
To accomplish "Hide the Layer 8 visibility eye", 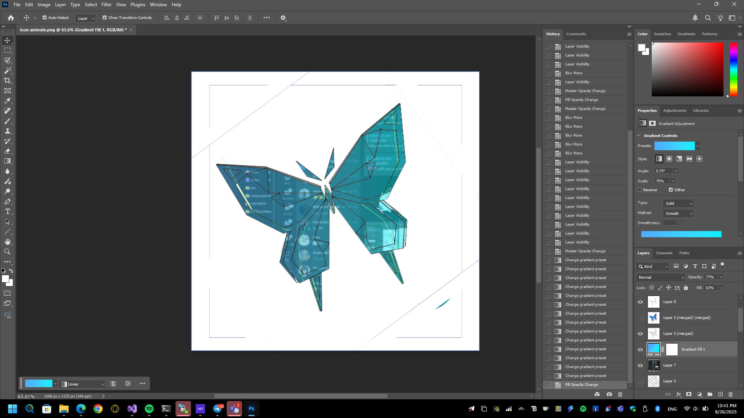I will (x=640, y=302).
